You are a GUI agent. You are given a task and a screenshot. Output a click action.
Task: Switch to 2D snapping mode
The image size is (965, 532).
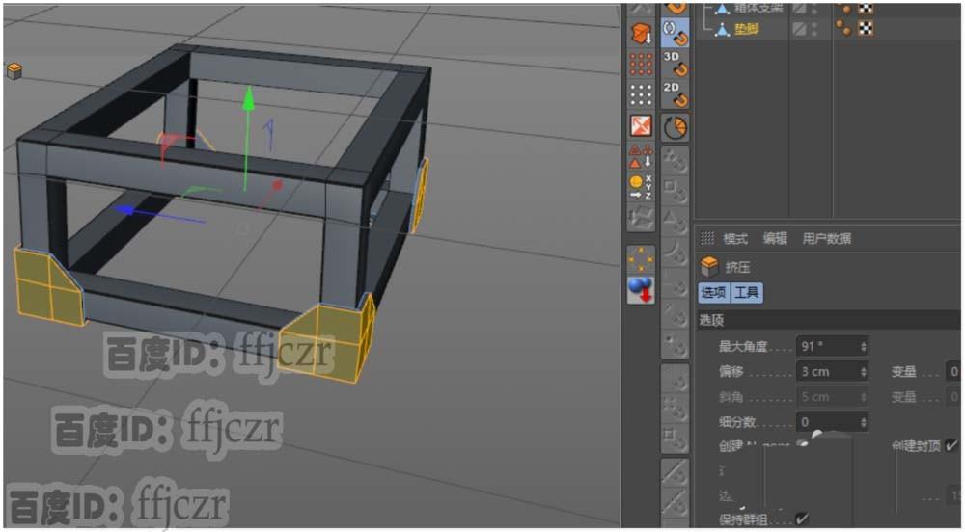[x=675, y=94]
